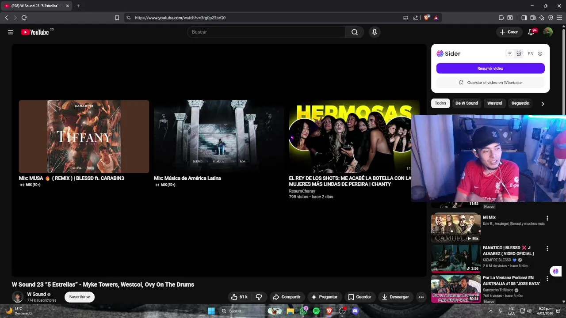Change Sider language ES selector
The height and width of the screenshot is (318, 566).
(530, 53)
